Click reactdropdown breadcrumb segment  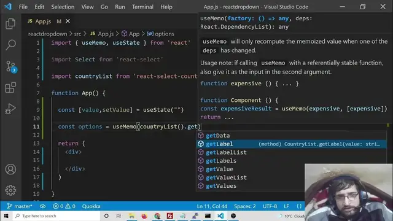(x=48, y=34)
